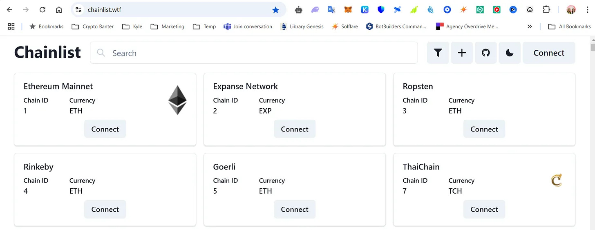Open the Temp bookmark folder

click(x=204, y=27)
